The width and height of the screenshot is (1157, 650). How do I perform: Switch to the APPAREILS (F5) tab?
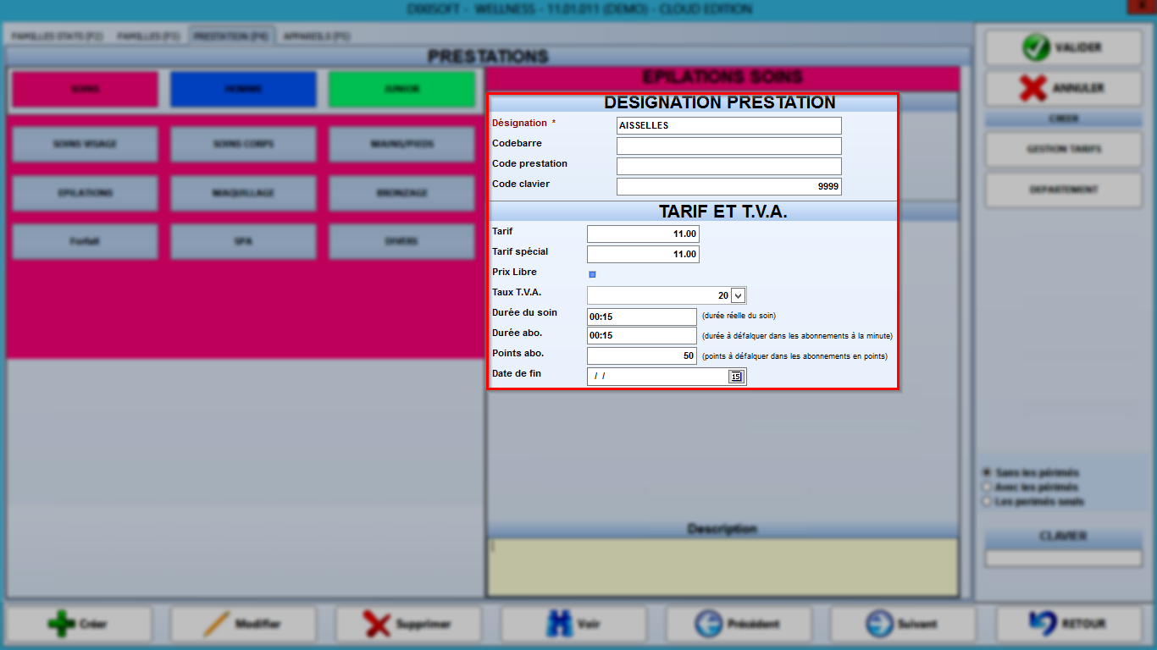tap(316, 36)
